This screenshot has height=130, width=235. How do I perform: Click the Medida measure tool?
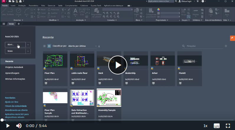click(x=195, y=12)
